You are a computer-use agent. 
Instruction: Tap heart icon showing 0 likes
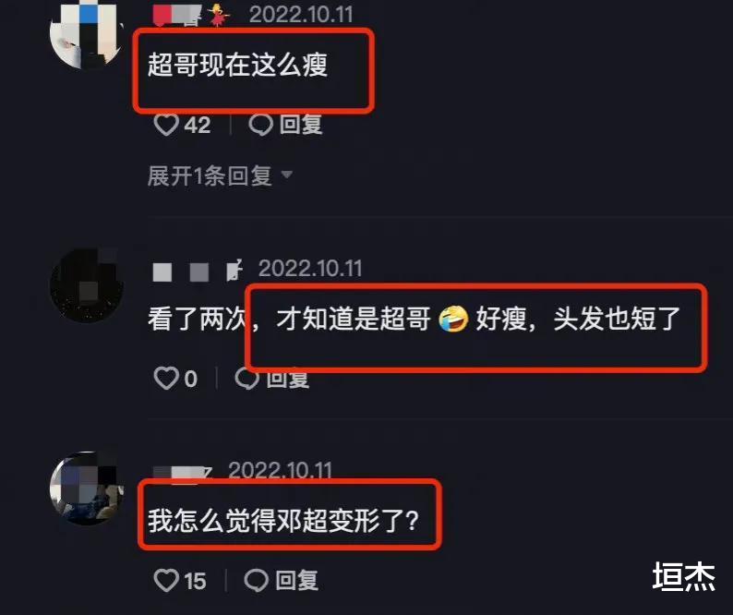(x=166, y=378)
